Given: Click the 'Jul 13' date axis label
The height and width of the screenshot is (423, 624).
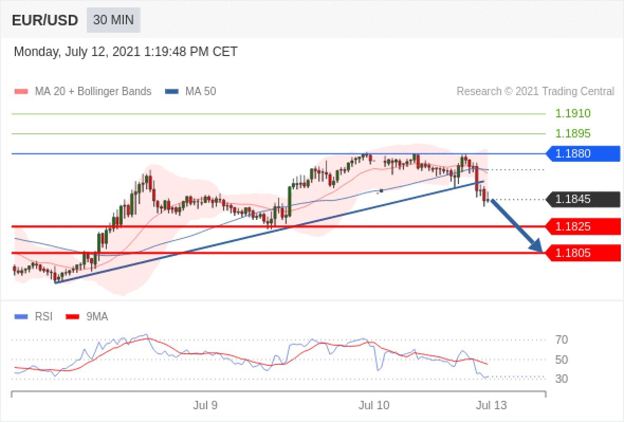Looking at the screenshot, I should [x=491, y=406].
